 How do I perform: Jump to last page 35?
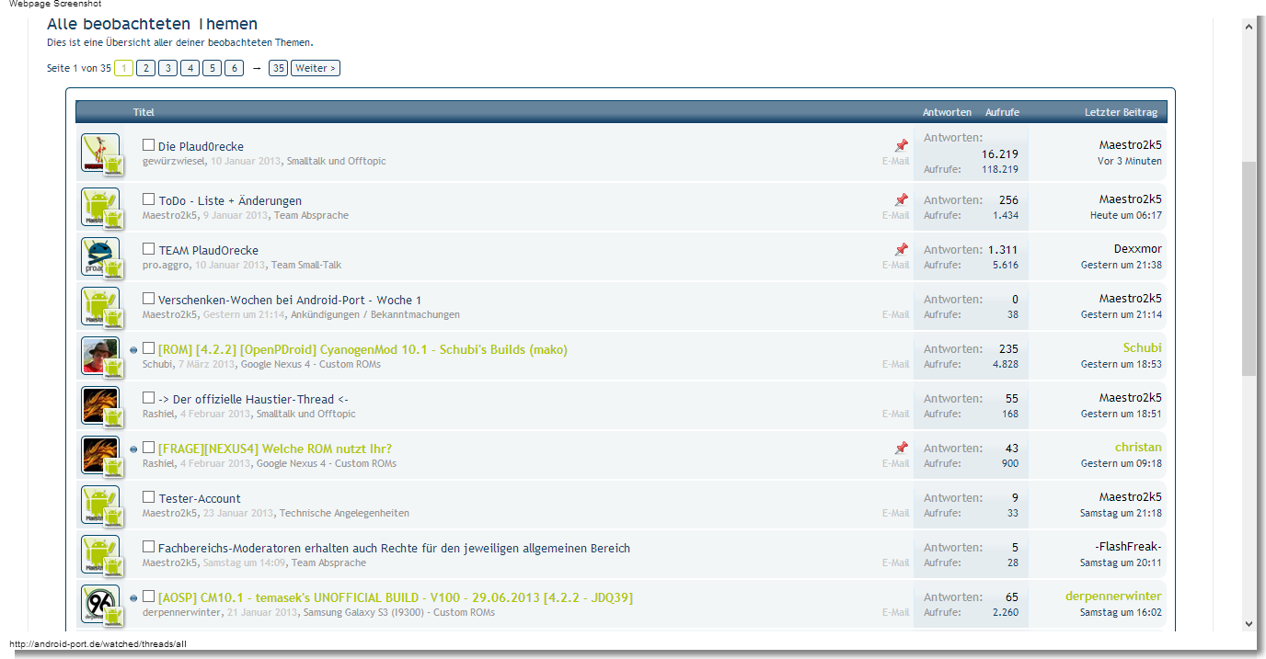278,68
